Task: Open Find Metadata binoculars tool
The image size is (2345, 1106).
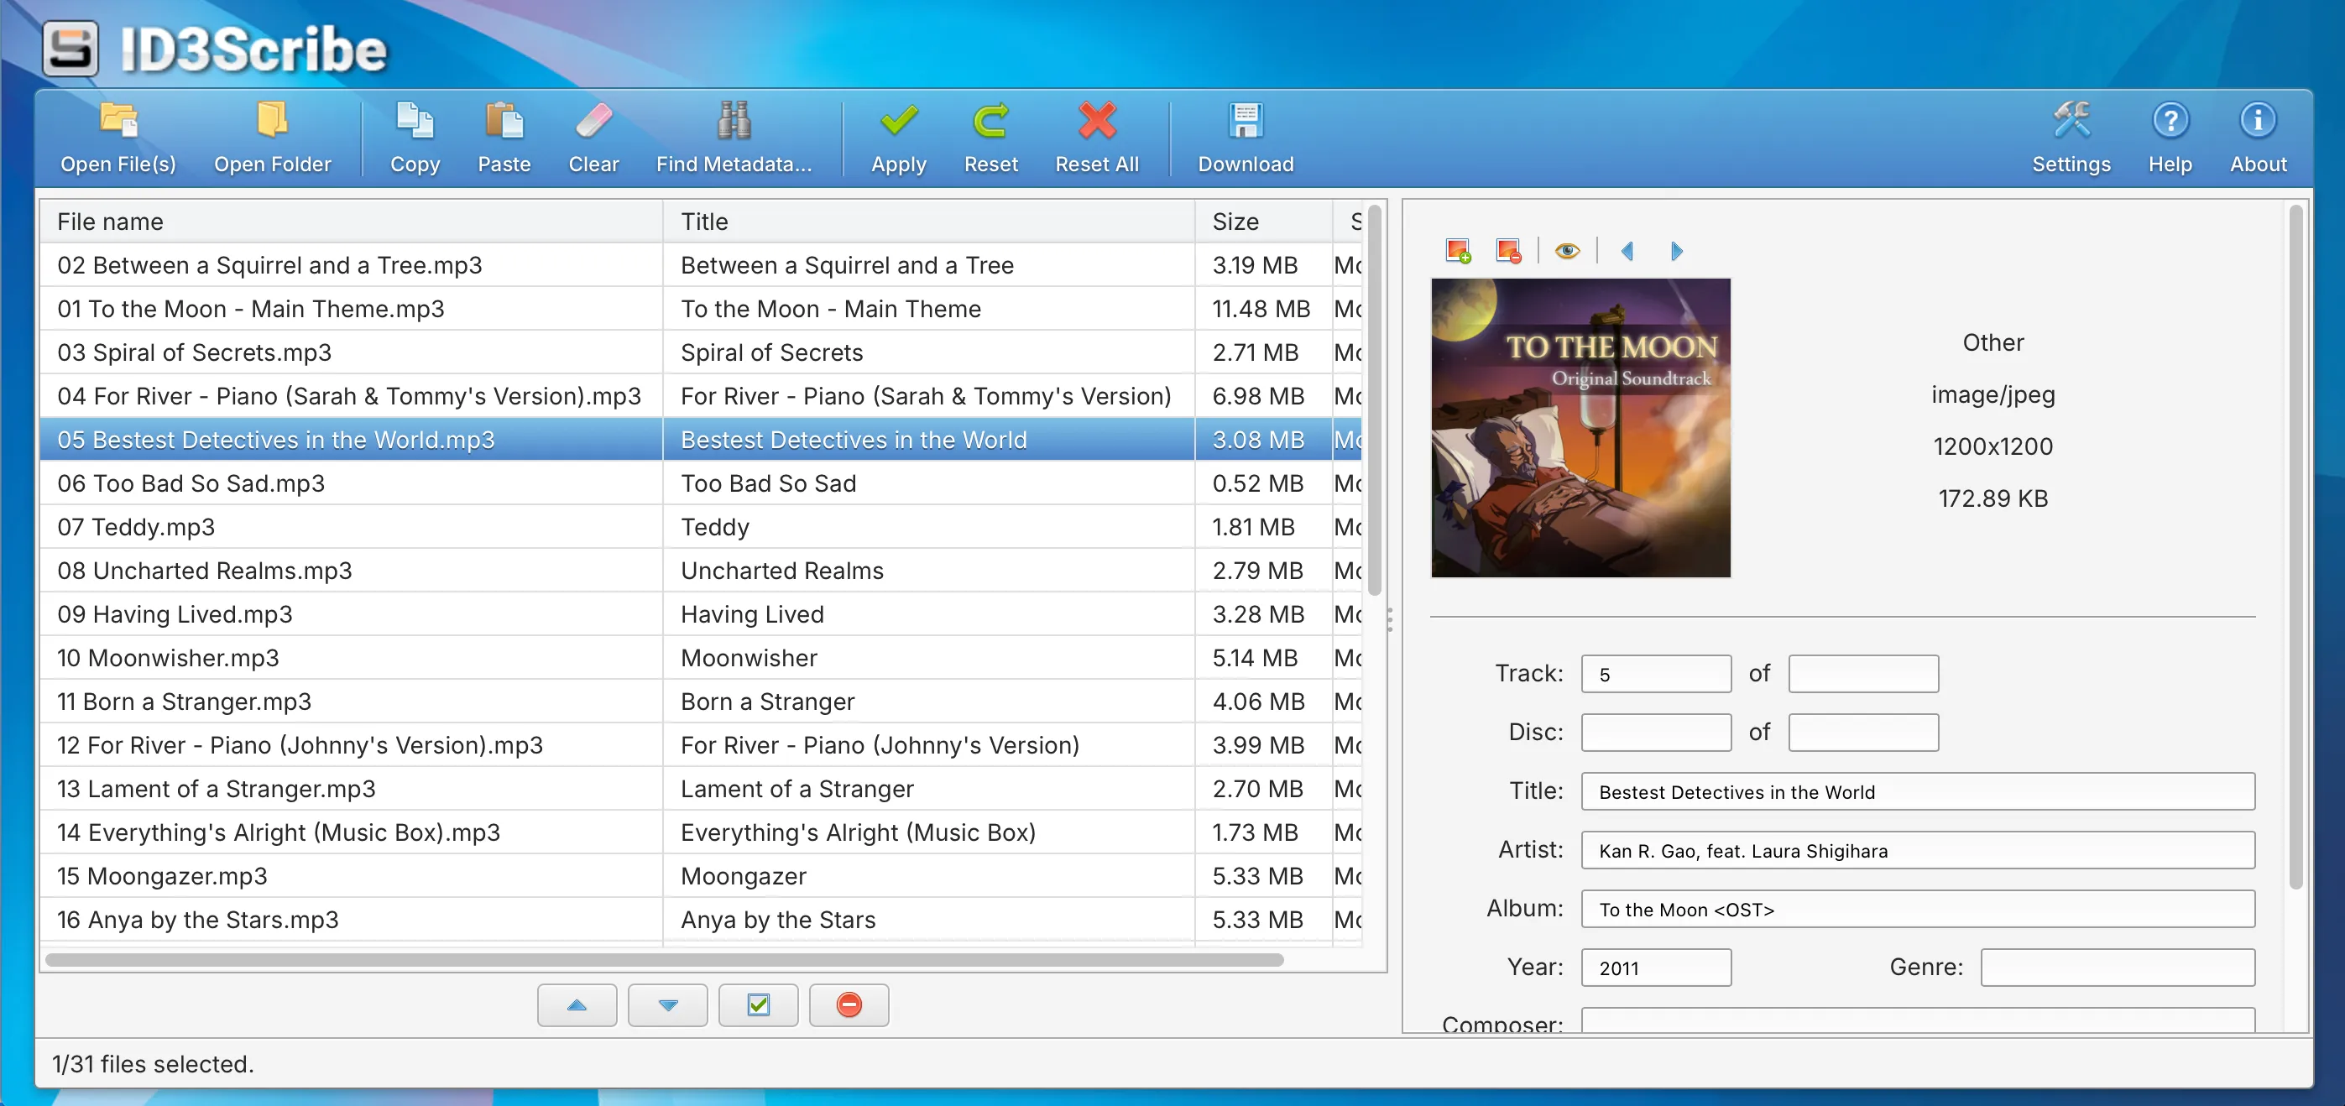Action: tap(733, 121)
